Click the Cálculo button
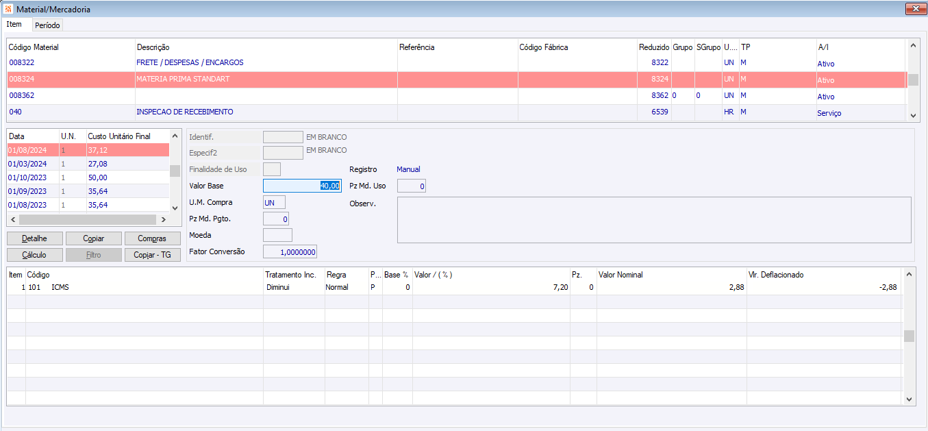Viewport: 928px width, 431px height. pos(35,255)
